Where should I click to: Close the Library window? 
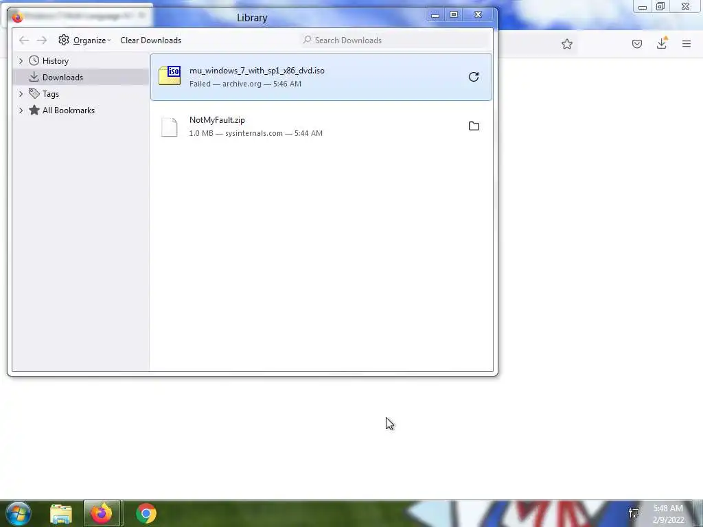pos(479,15)
